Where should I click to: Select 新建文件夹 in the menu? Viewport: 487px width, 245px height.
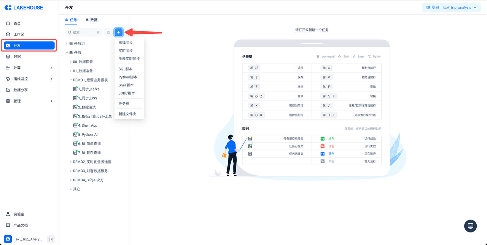pos(127,114)
